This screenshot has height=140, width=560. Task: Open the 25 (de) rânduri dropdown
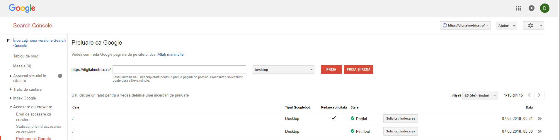480,95
